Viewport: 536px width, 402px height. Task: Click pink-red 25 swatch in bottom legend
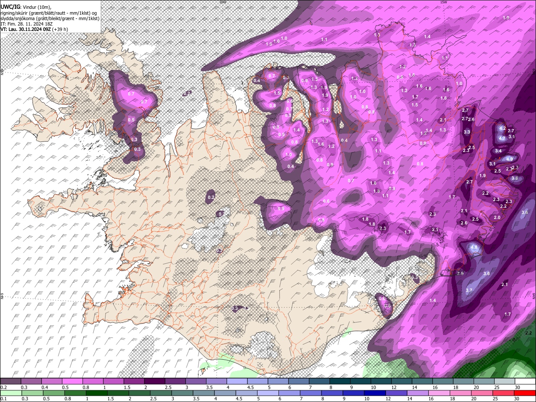pyautogui.click(x=503, y=393)
